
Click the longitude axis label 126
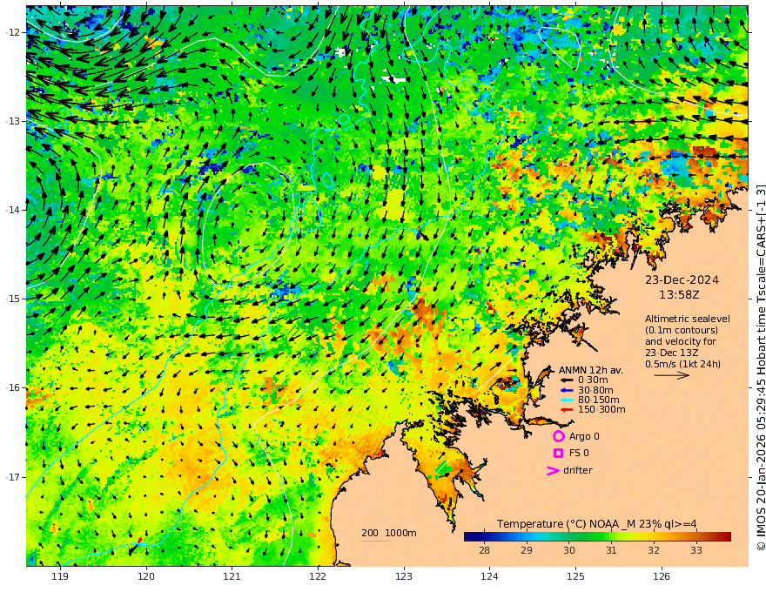tap(662, 576)
